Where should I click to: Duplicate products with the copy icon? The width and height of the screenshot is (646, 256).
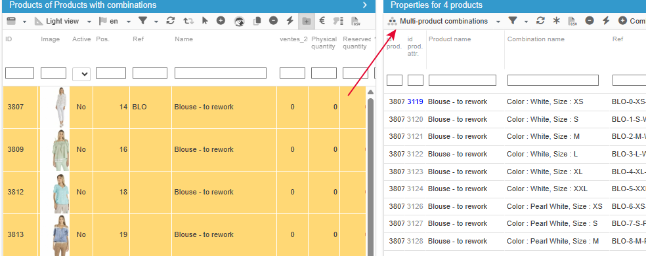point(257,22)
